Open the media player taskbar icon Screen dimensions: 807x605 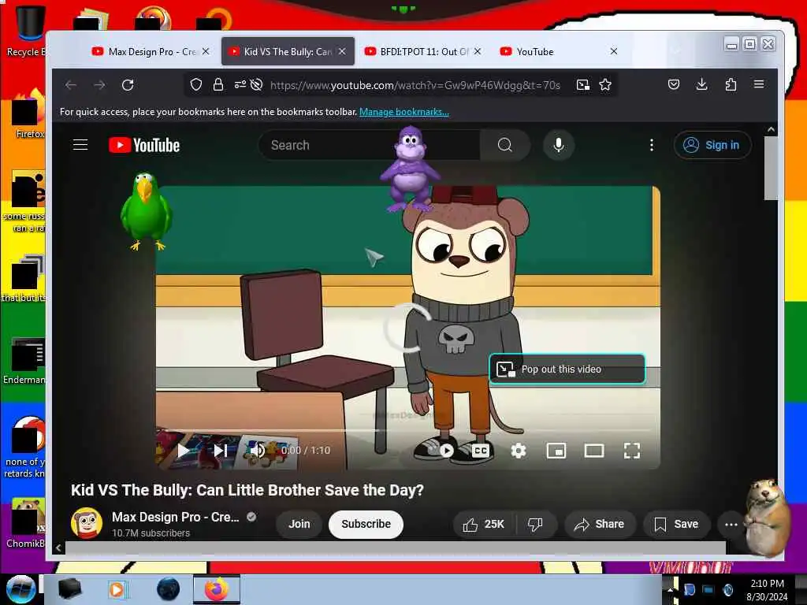(x=117, y=589)
